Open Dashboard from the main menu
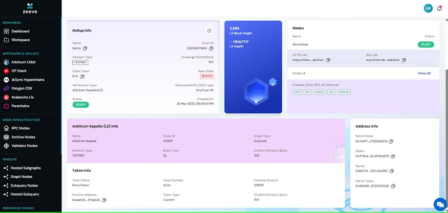448x213 pixels. click(20, 31)
